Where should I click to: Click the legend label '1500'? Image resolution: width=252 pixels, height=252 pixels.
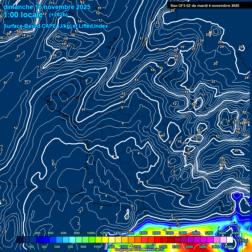click(124, 247)
